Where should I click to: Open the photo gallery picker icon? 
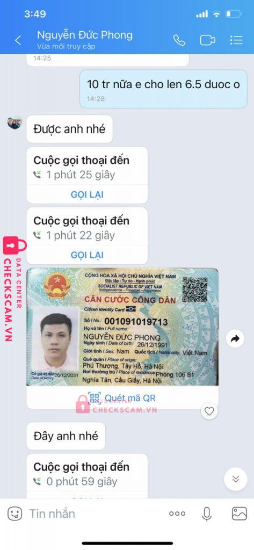pyautogui.click(x=240, y=514)
